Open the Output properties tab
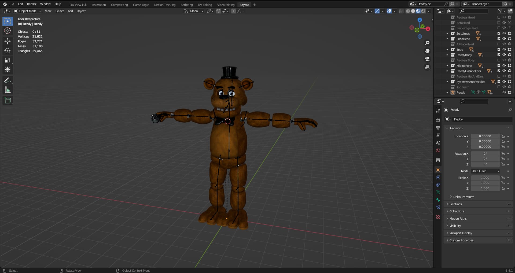 click(x=438, y=128)
